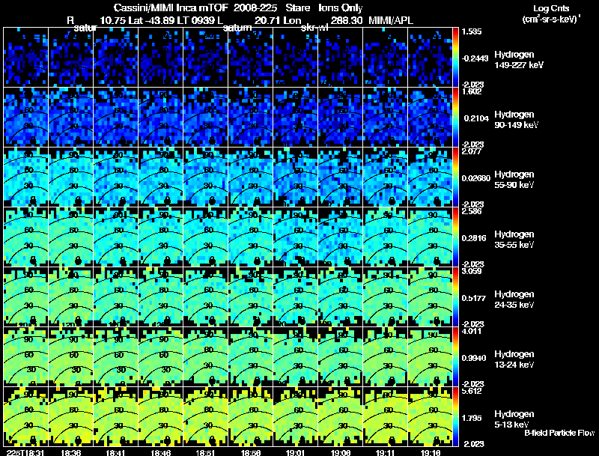Image resolution: width=599 pixels, height=456 pixels.
Task: Click the '18:51' time label
Action: pos(206,452)
